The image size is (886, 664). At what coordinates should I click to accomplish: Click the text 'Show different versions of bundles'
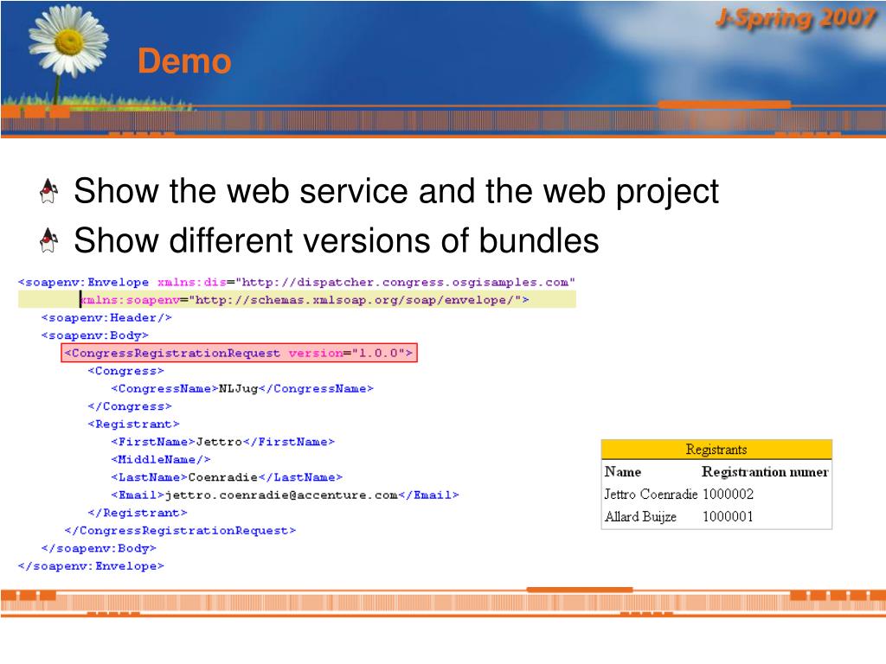pyautogui.click(x=337, y=240)
